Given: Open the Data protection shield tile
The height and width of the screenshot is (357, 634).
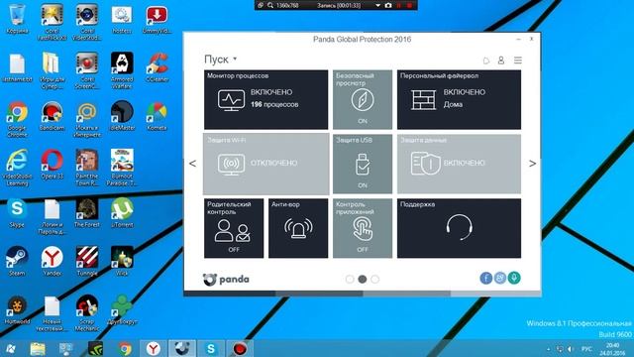Looking at the screenshot, I should (459, 164).
